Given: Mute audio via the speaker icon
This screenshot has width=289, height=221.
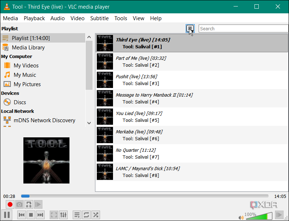Looking at the screenshot, I should (x=241, y=218).
